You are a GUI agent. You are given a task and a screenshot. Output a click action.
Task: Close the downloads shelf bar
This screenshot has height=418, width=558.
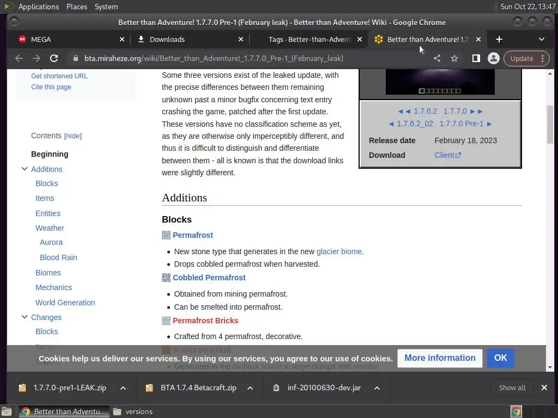coord(544,388)
